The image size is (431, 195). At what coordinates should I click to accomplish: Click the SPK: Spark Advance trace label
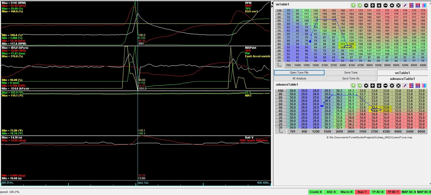coord(254,140)
